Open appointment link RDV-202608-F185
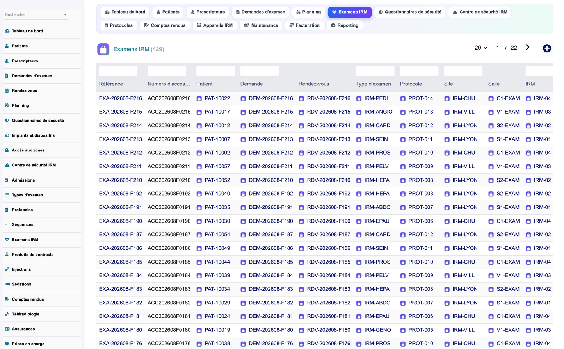 (x=329, y=262)
